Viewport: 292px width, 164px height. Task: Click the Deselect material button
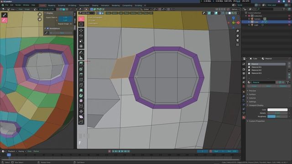pyautogui.click(x=283, y=86)
